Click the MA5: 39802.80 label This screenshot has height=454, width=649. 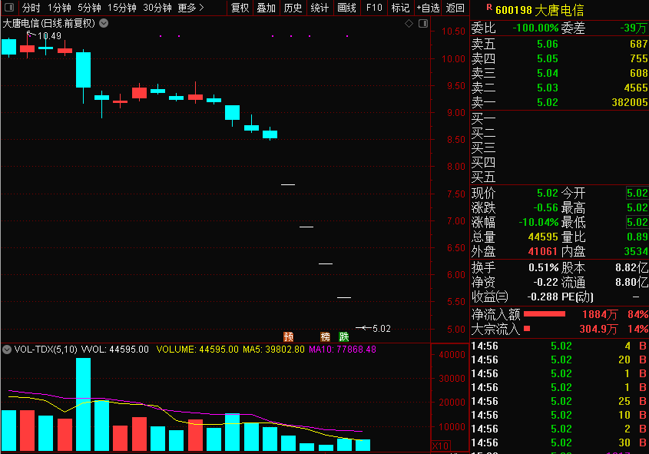click(x=273, y=350)
